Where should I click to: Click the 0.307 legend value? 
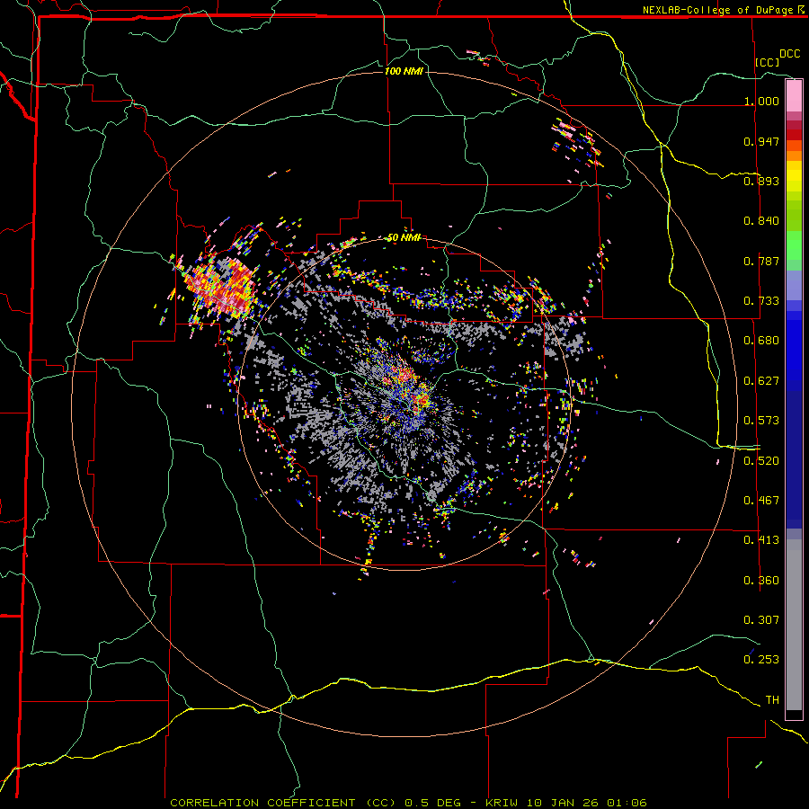(x=761, y=620)
